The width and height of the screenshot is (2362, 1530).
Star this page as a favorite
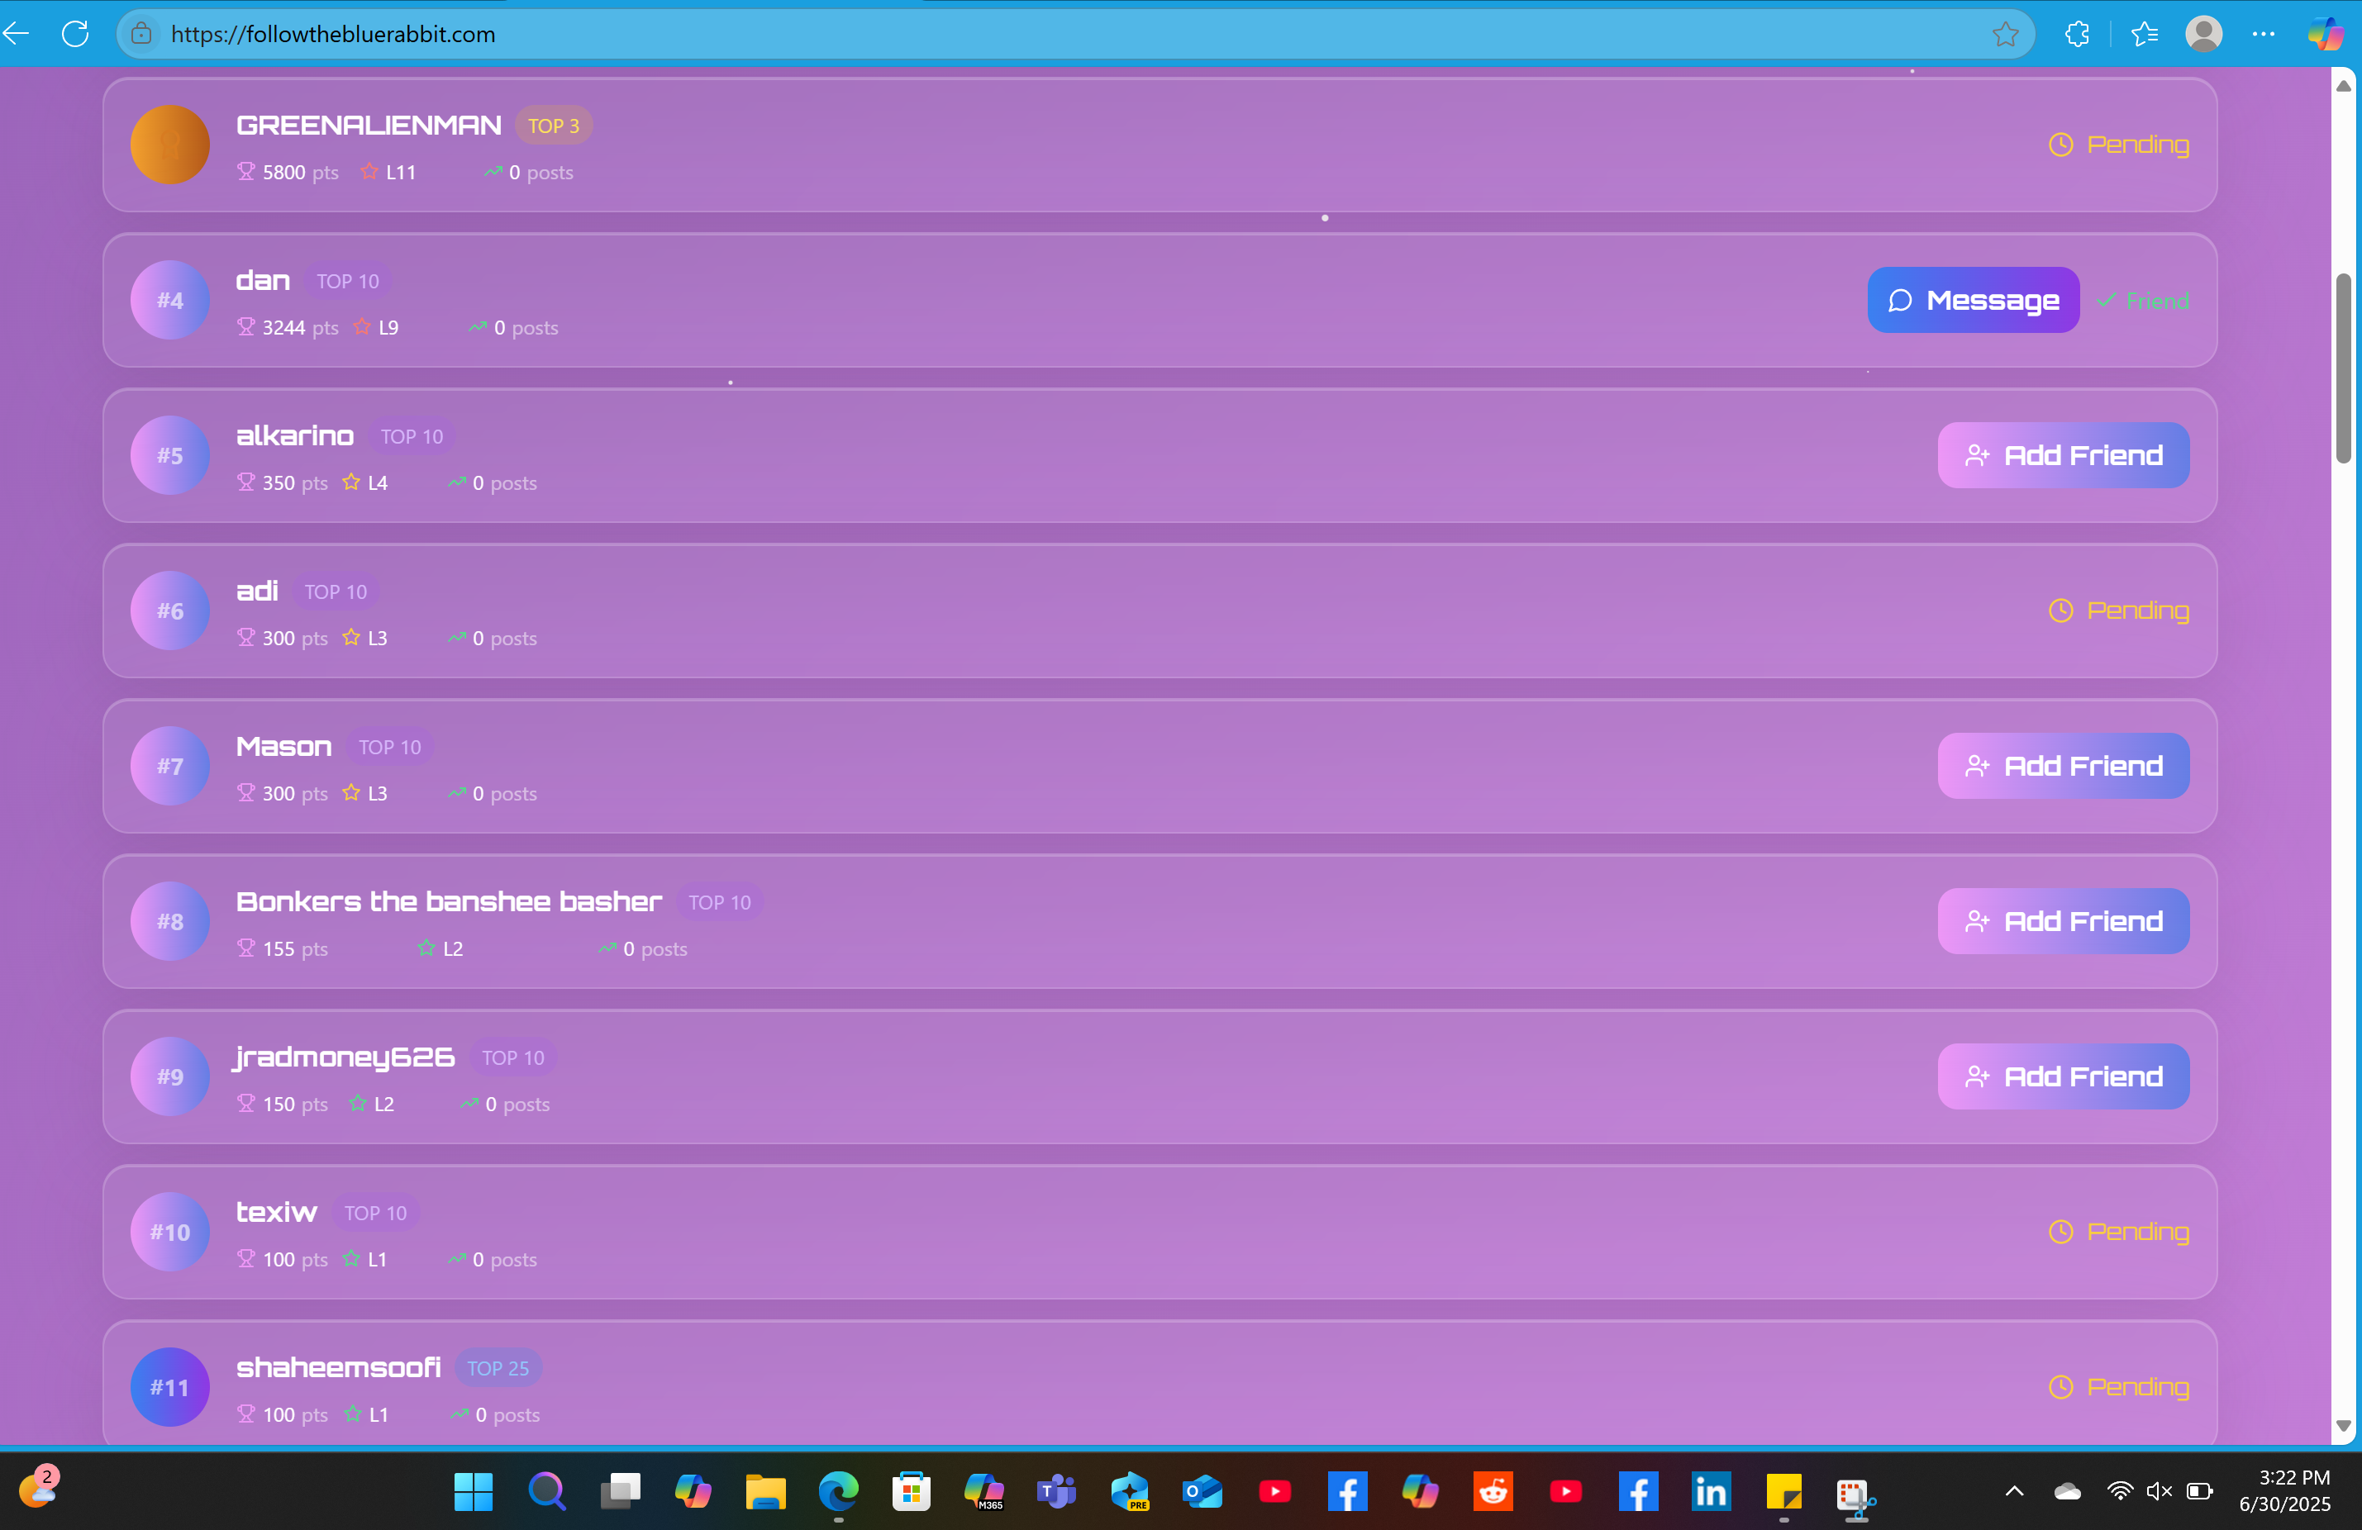[2005, 34]
